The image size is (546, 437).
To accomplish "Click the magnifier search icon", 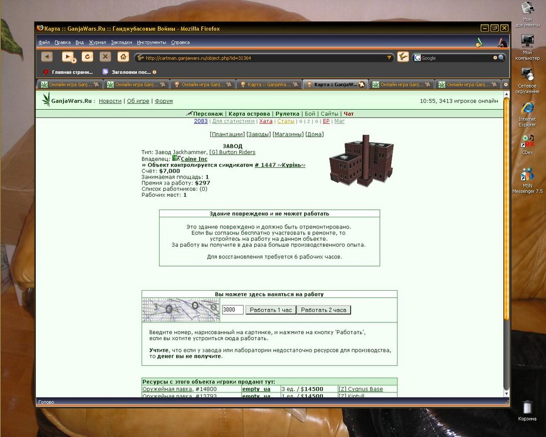I will 501,58.
